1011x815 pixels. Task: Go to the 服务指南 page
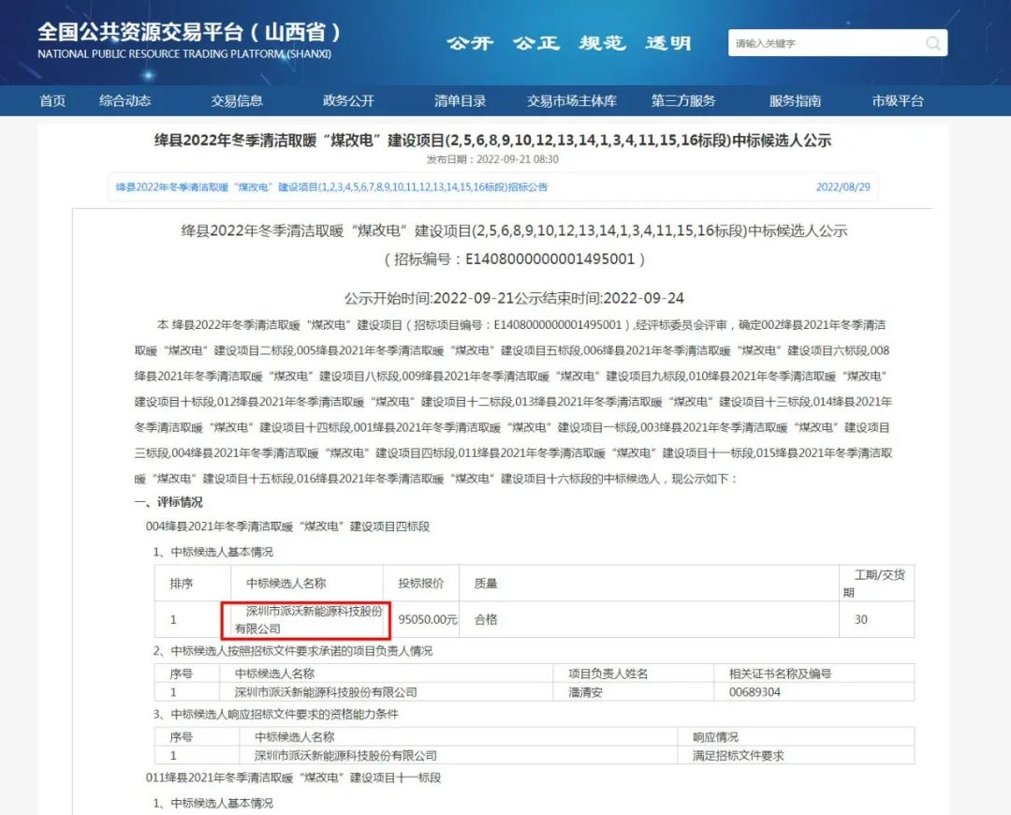(795, 101)
